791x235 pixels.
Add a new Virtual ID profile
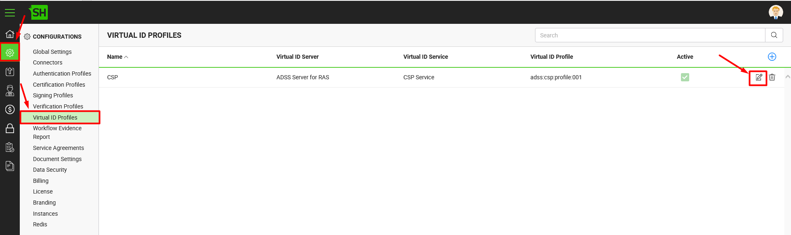click(x=772, y=57)
